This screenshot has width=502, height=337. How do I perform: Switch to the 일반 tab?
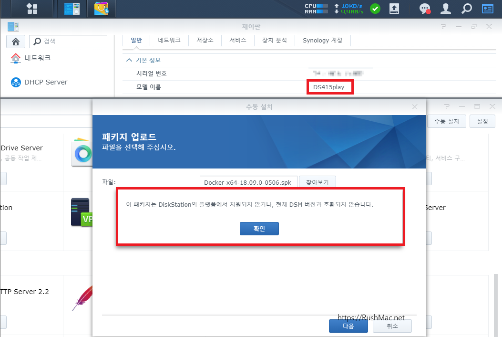click(136, 40)
